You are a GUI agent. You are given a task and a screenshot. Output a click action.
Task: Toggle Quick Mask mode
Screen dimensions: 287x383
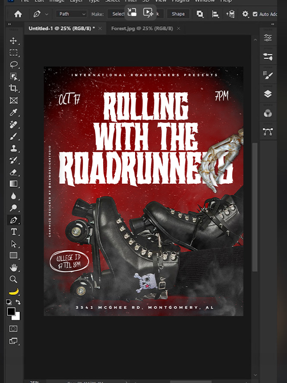13,329
